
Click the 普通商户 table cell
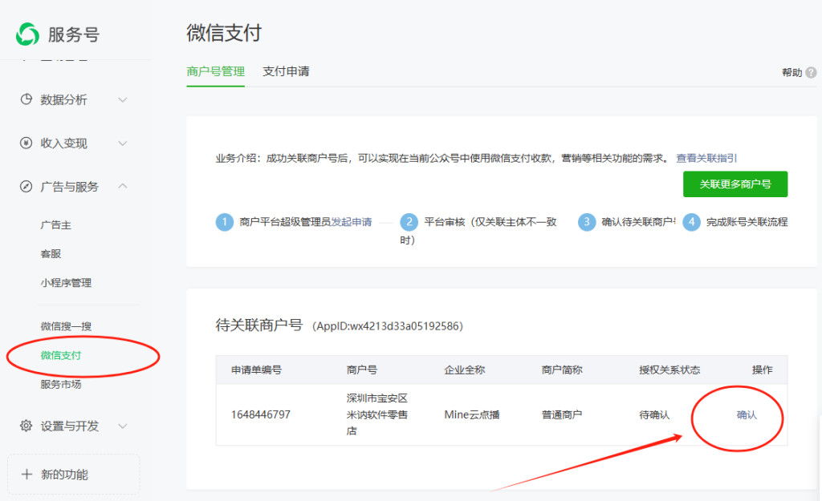(x=561, y=414)
